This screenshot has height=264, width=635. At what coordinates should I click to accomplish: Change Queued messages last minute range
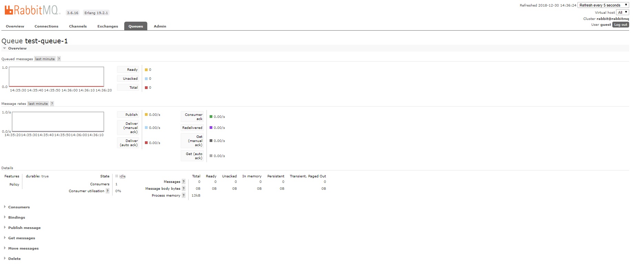pyautogui.click(x=45, y=59)
